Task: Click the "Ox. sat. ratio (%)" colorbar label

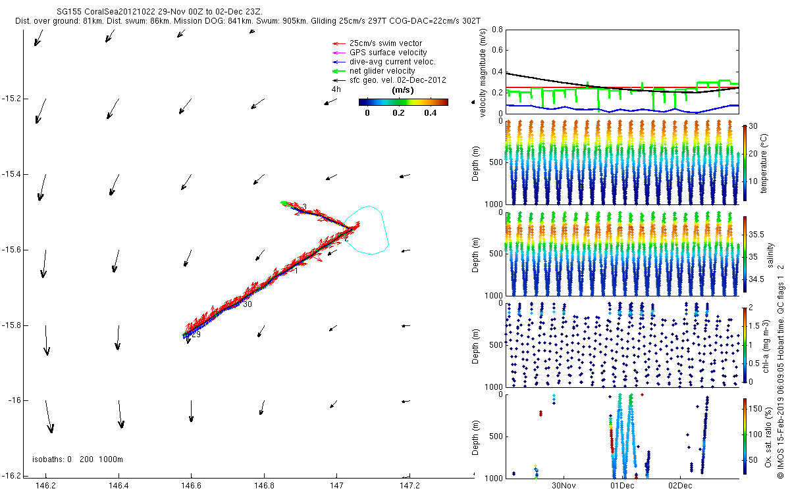Action: (770, 437)
